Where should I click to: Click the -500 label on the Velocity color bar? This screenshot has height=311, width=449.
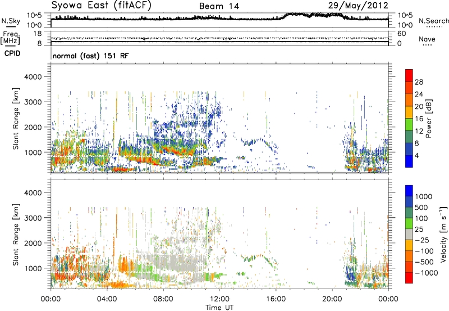point(424,262)
